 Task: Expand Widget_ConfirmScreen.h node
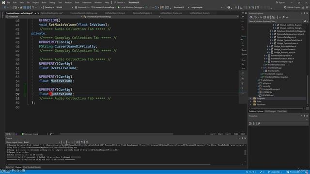click(268, 49)
